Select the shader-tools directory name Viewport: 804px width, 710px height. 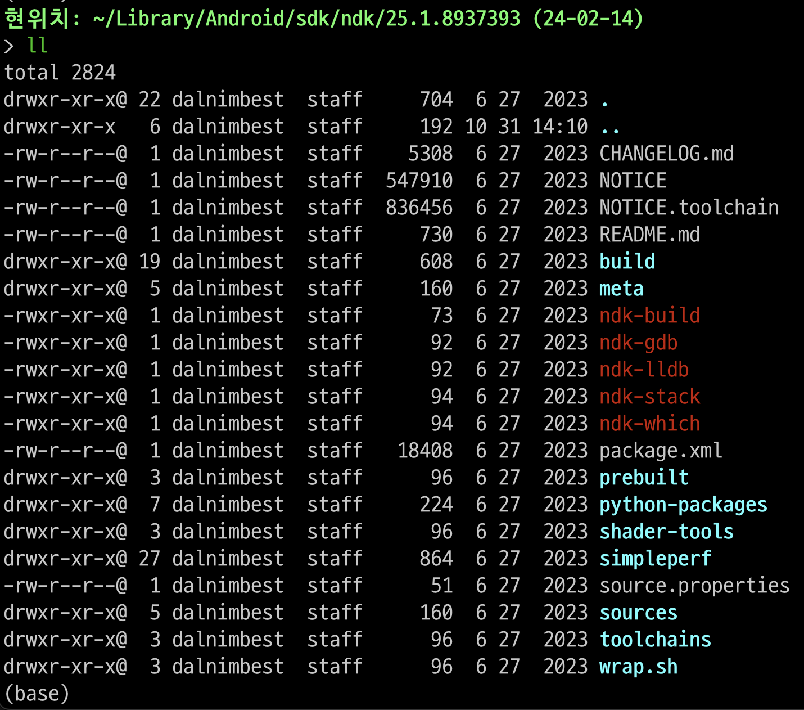click(666, 532)
